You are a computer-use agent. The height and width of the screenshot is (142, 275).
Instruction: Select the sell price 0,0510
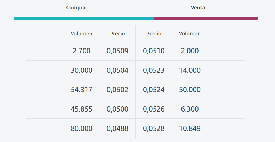tap(154, 51)
